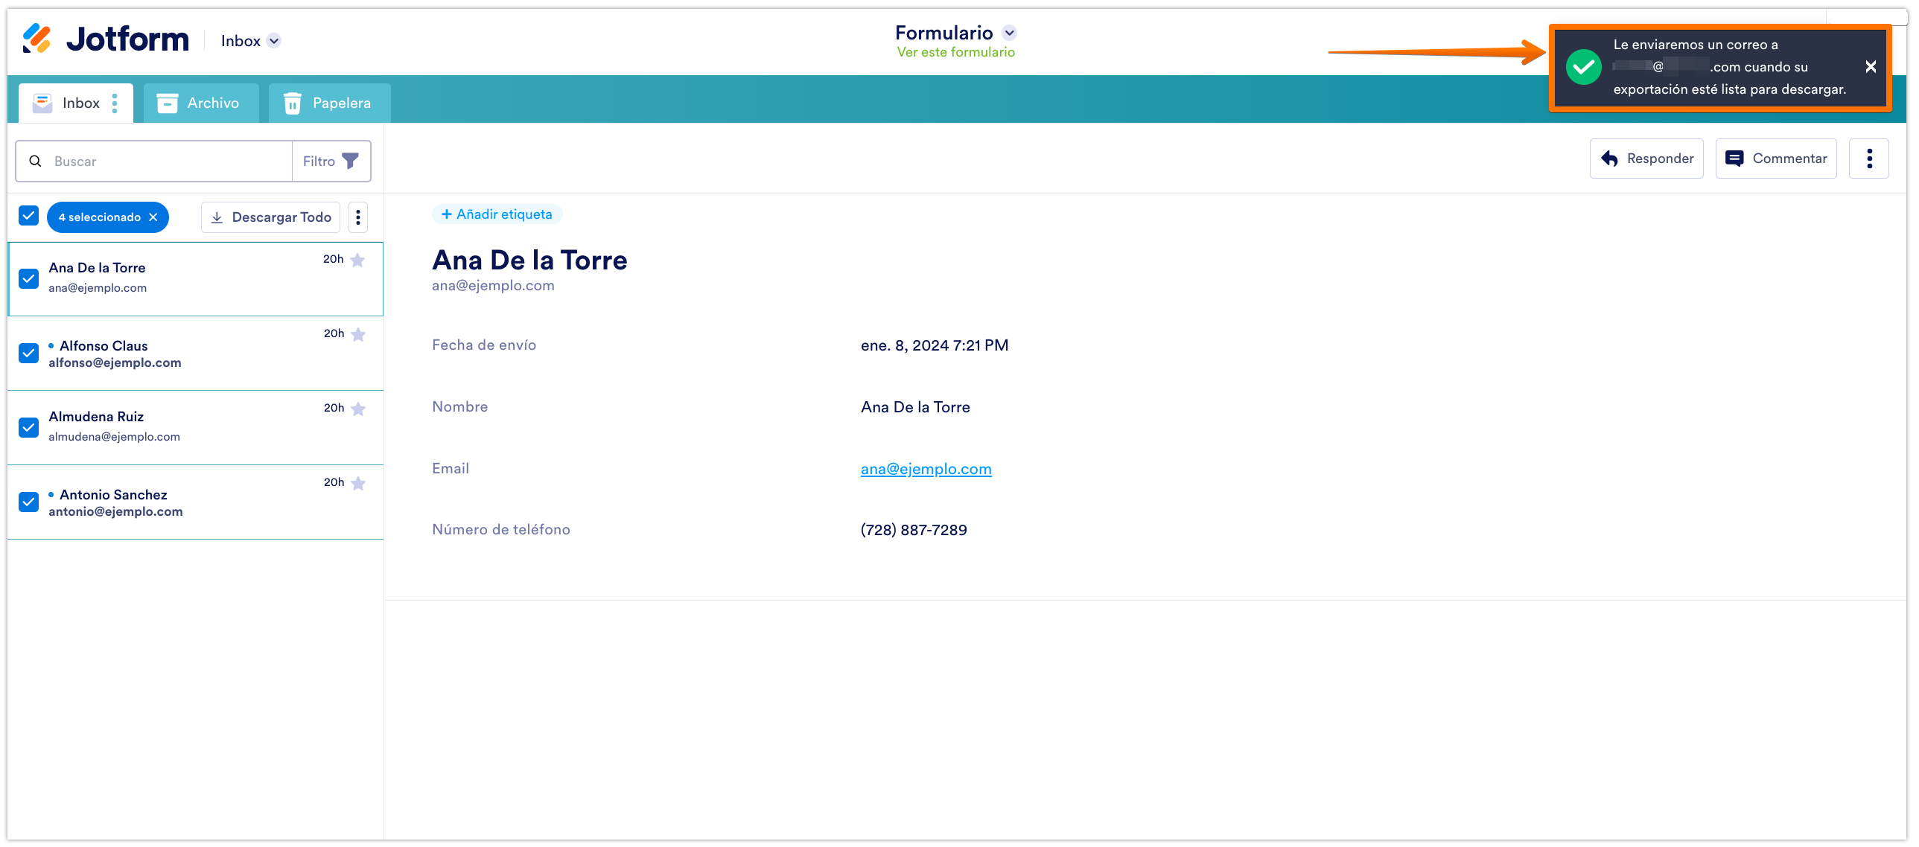Click the Responder button

[x=1646, y=159]
